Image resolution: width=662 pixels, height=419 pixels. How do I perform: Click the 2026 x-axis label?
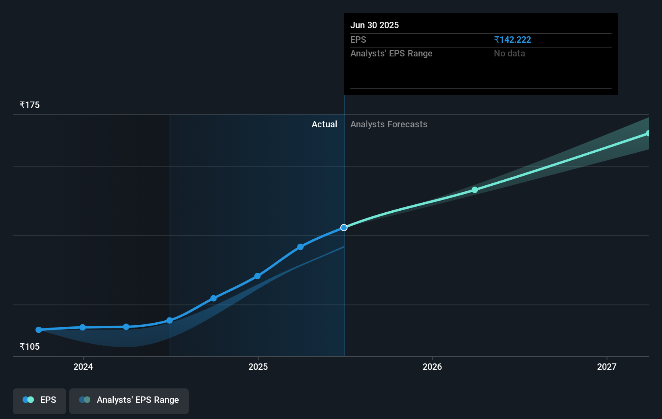[432, 367]
